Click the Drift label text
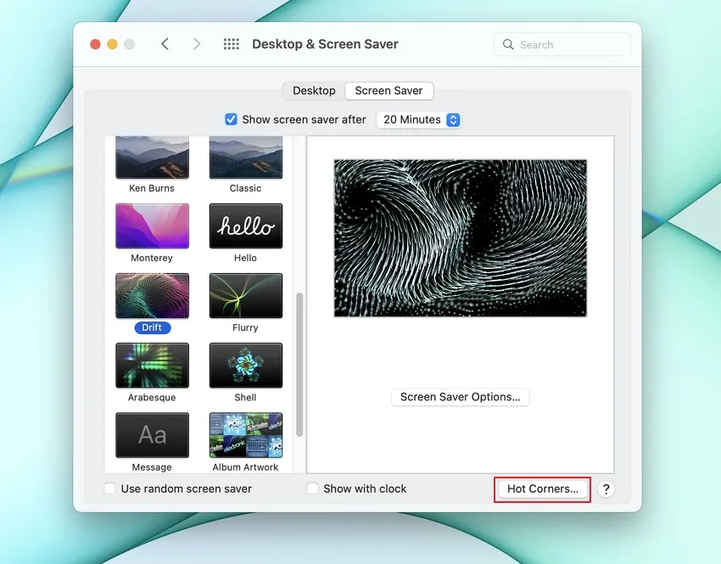The width and height of the screenshot is (721, 564). coord(152,327)
